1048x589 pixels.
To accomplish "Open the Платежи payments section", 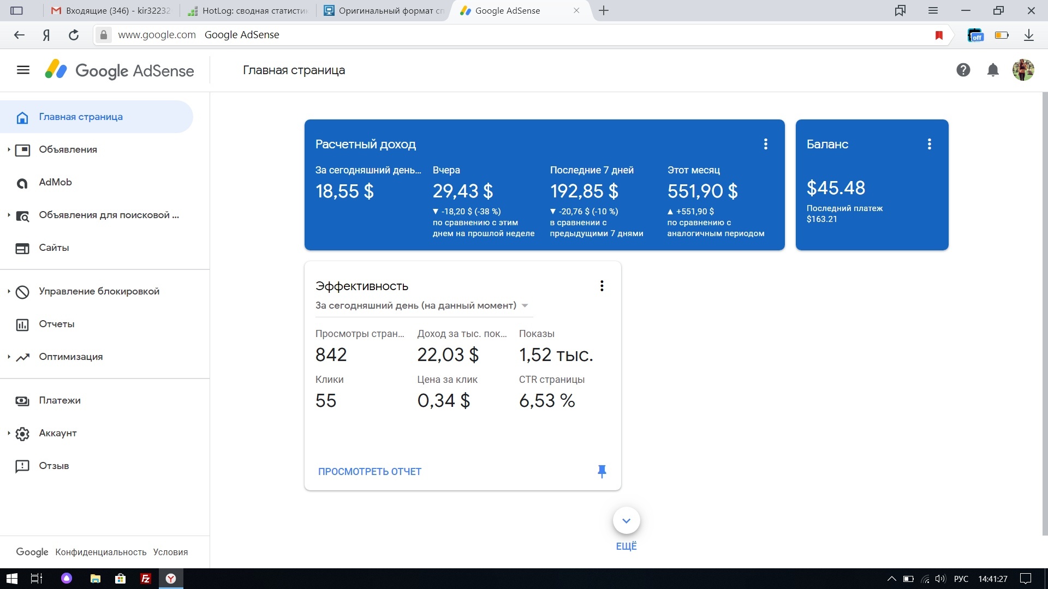I will (59, 400).
